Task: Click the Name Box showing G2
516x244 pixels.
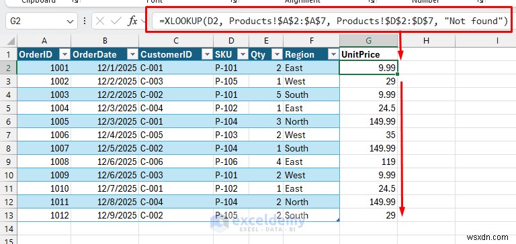Action: click(42, 21)
